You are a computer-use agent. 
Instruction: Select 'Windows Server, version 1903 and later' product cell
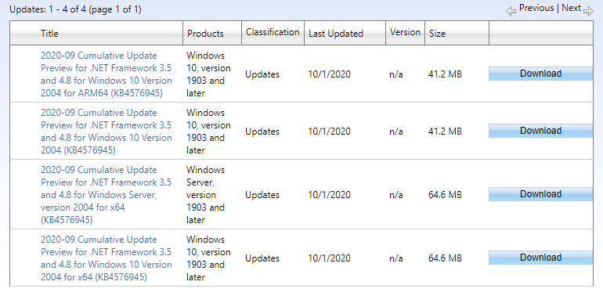click(x=205, y=195)
